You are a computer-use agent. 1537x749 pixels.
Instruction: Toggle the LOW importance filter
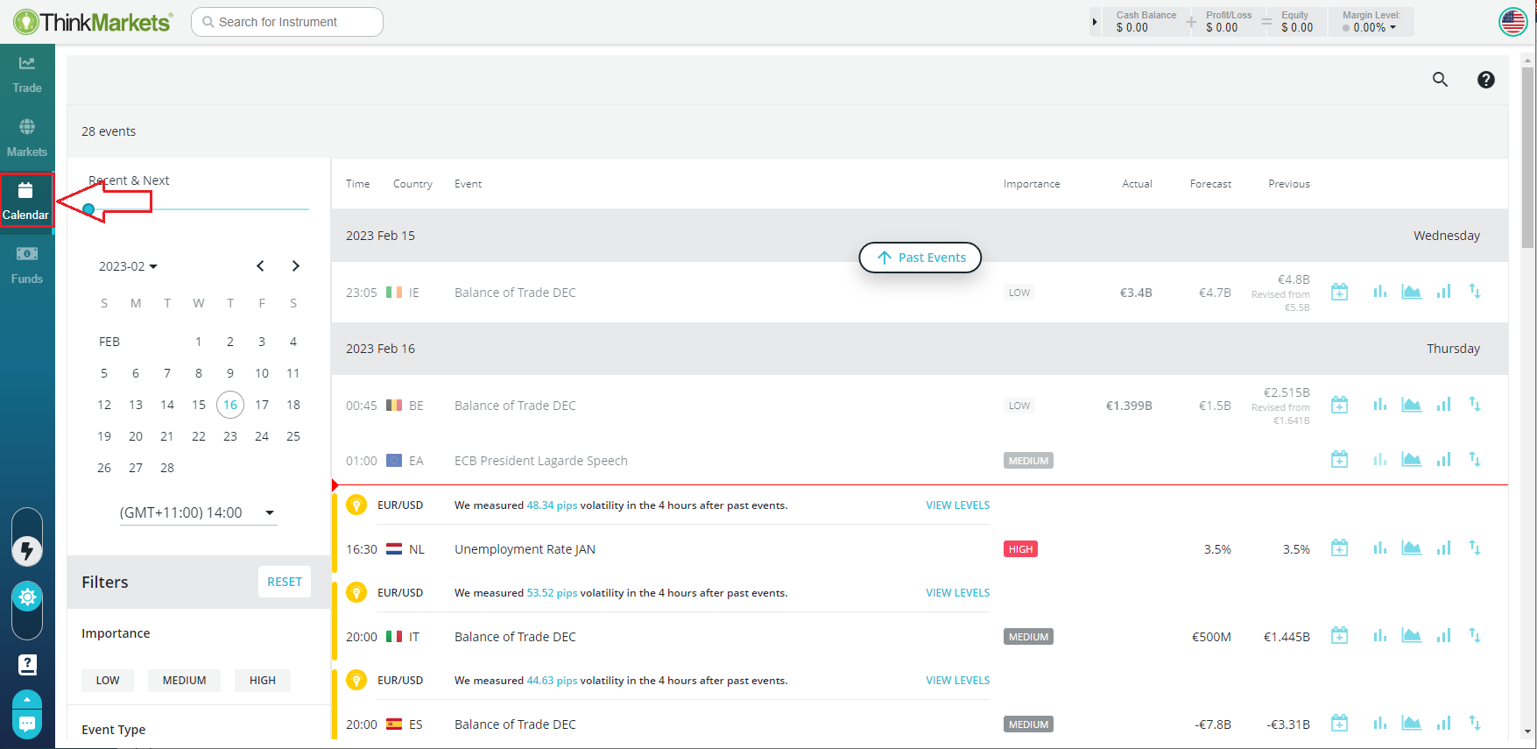tap(108, 681)
